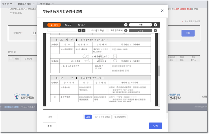Click the orange 검색 search button

54,25
